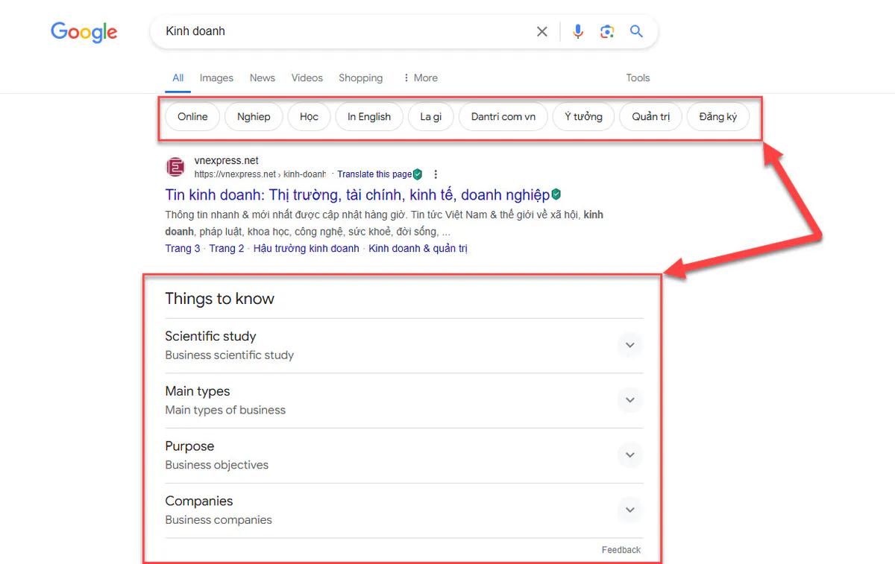Open the Tools menu

coord(638,77)
